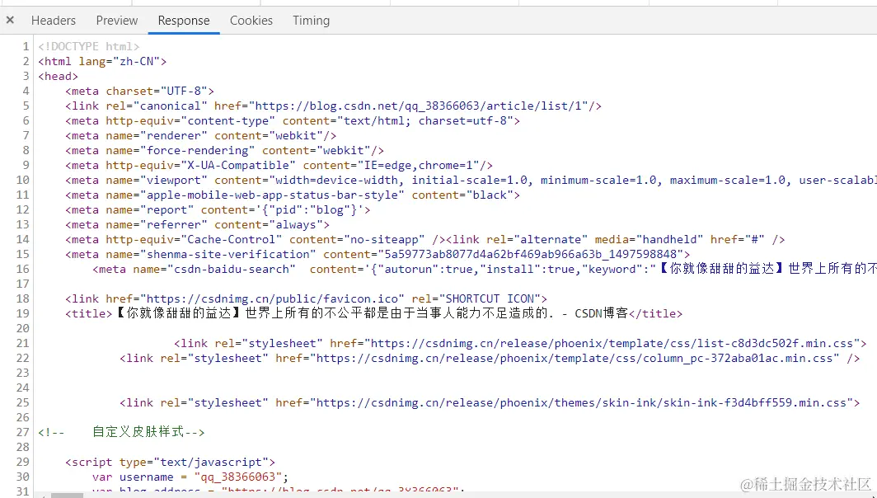Click the horizontal scrollbar thumb at the bottom
Viewport: 877px width, 498px height.
[67, 496]
